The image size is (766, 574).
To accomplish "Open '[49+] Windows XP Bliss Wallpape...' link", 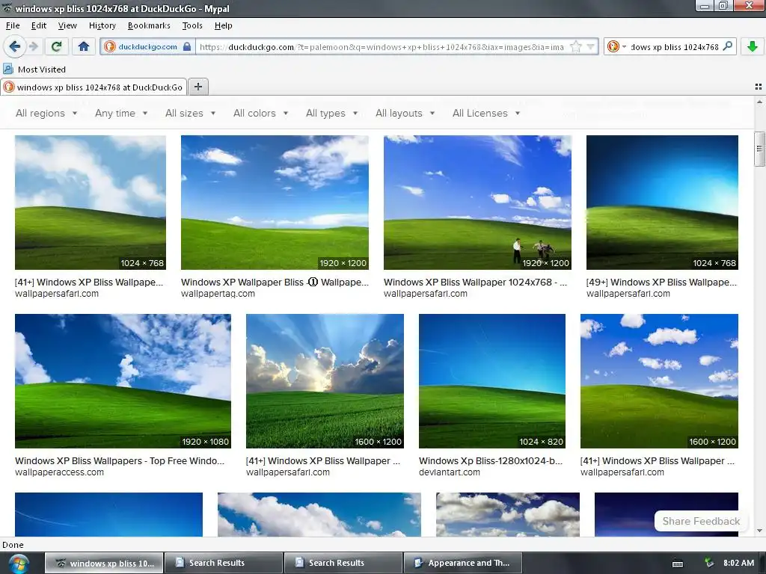I will point(661,282).
